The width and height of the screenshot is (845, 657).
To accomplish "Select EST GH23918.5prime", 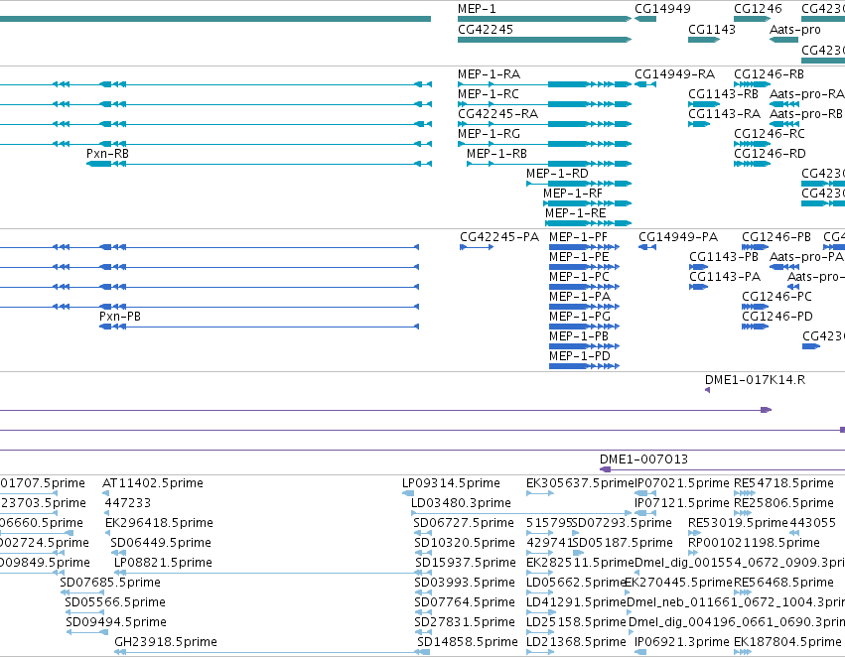I will pyautogui.click(x=166, y=643).
